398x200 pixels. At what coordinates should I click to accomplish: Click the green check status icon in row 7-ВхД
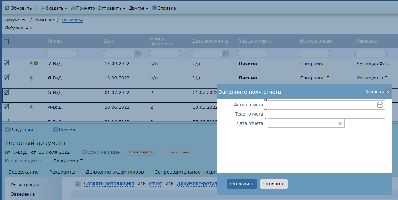point(36,63)
